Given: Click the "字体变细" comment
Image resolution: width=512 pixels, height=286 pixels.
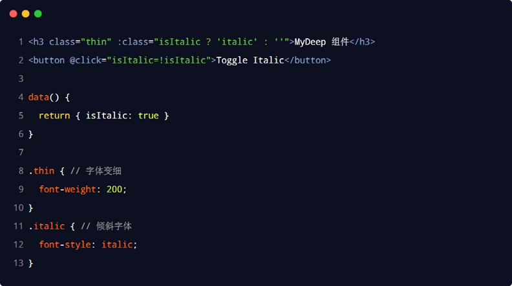Looking at the screenshot, I should coord(103,171).
